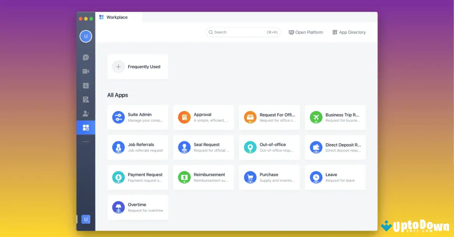This screenshot has width=454, height=237.
Task: Expand the sidebar ellipsis for more options
Action: point(86,141)
